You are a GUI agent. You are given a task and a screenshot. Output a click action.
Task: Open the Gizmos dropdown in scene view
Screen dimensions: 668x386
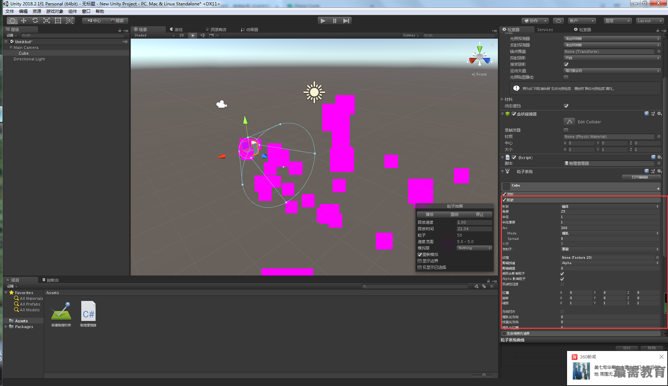click(411, 35)
